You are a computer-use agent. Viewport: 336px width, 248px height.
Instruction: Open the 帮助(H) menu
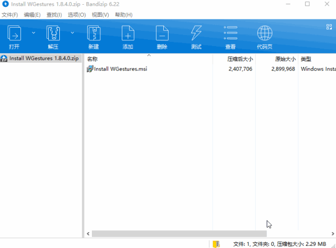(x=124, y=15)
